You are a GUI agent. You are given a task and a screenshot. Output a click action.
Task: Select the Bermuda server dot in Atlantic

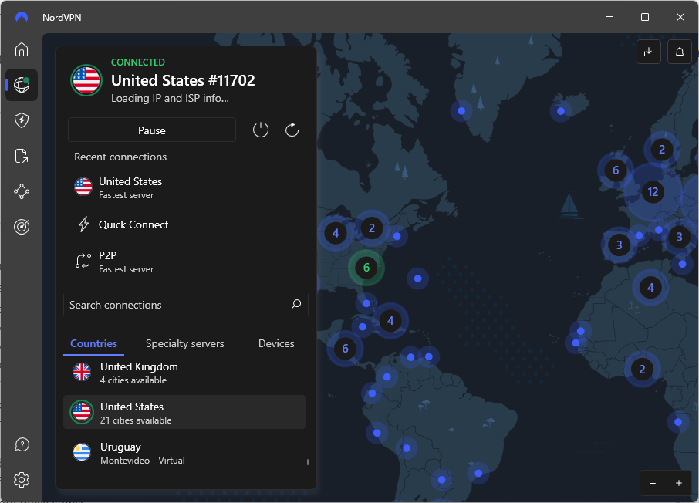click(x=417, y=279)
